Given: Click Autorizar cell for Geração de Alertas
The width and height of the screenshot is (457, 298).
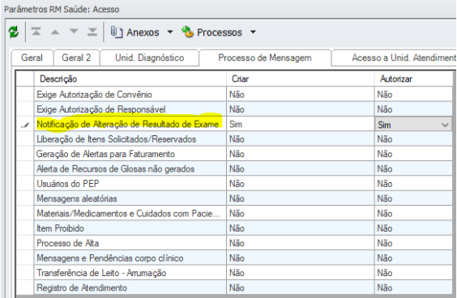Looking at the screenshot, I should (413, 154).
